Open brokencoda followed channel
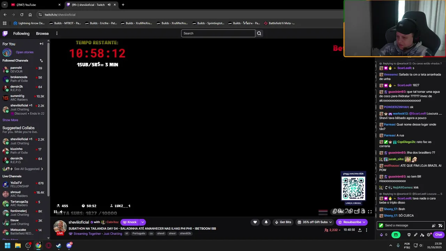This screenshot has height=251, width=446. click(x=24, y=79)
